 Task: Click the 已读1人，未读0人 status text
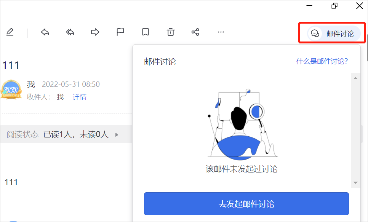[76, 134]
